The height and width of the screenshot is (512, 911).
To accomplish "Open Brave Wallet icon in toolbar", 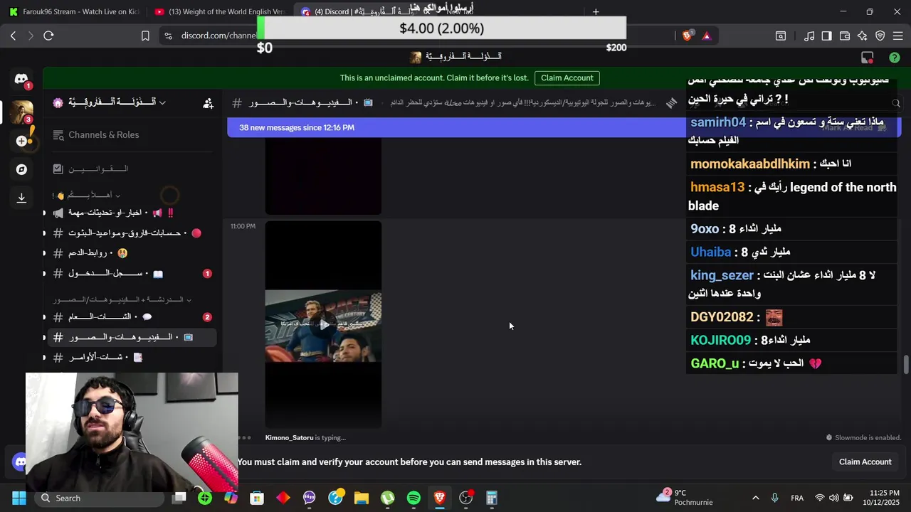I will (x=845, y=36).
